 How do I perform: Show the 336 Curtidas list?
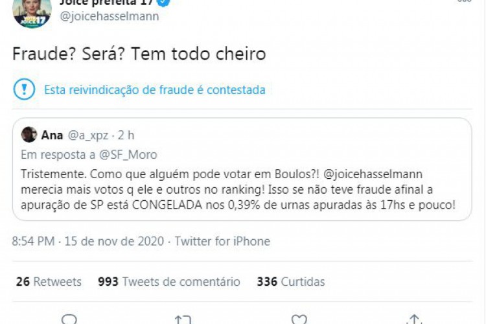click(x=290, y=282)
